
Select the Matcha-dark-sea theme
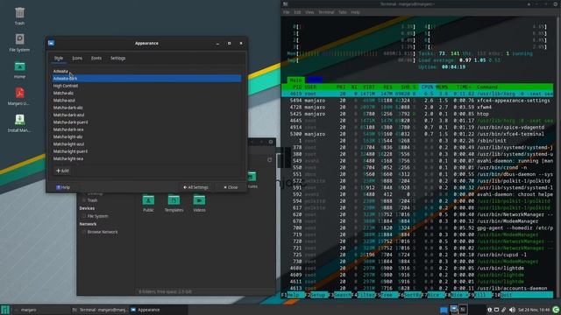[147, 129]
